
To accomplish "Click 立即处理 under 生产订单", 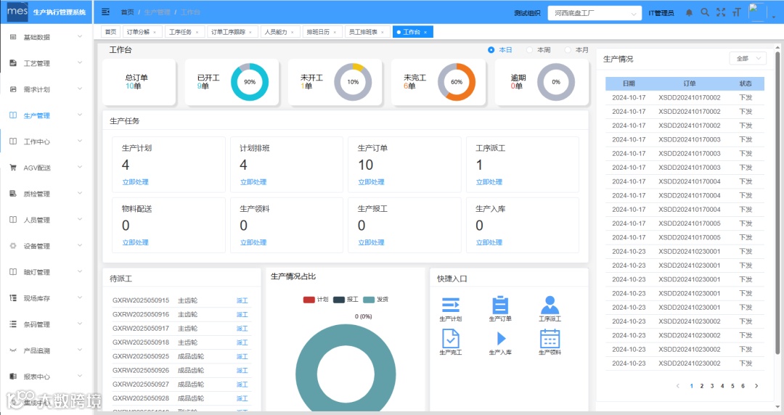I will point(372,182).
